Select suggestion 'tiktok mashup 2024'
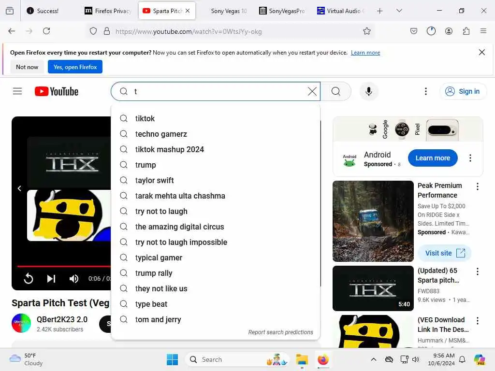 [x=216, y=150]
